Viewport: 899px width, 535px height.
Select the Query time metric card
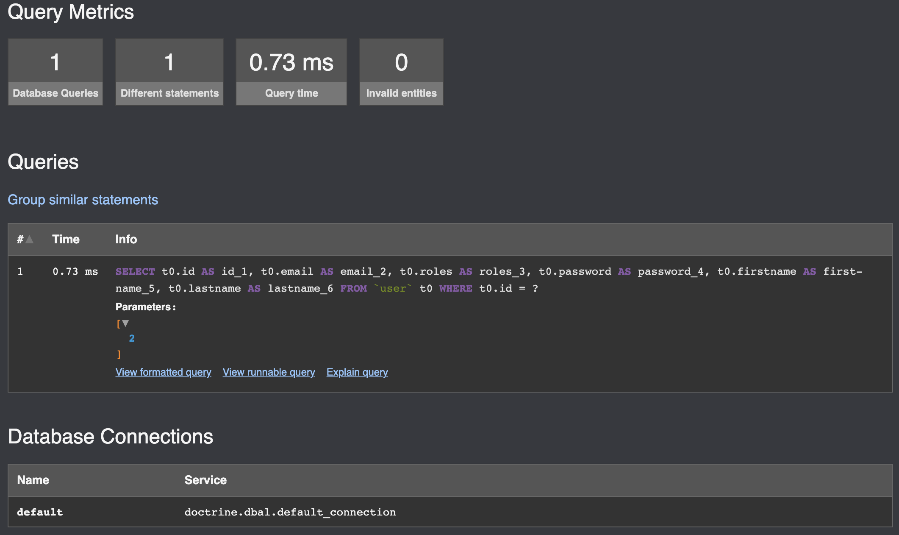[x=291, y=72]
